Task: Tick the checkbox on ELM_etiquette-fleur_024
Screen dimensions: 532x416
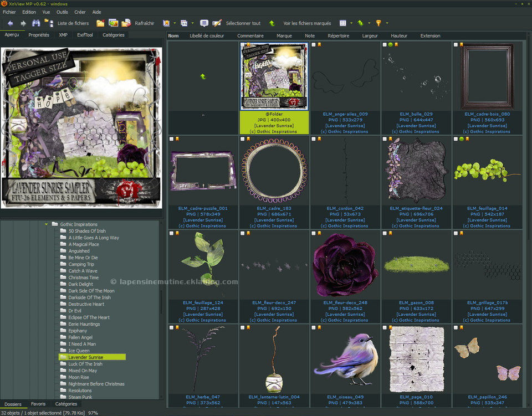Action: 385,138
